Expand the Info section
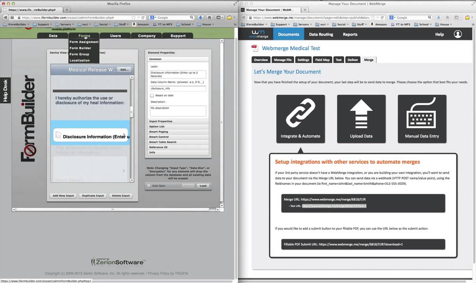 tap(178, 152)
